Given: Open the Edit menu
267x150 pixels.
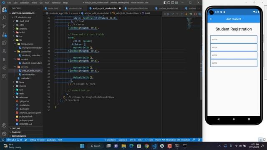Looking at the screenshot, I should [15, 3].
